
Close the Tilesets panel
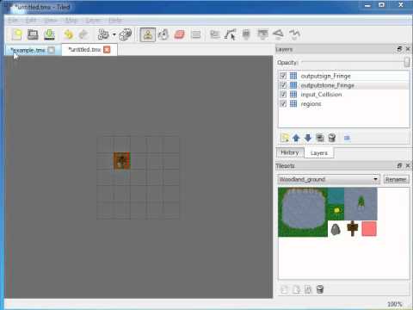click(x=408, y=165)
